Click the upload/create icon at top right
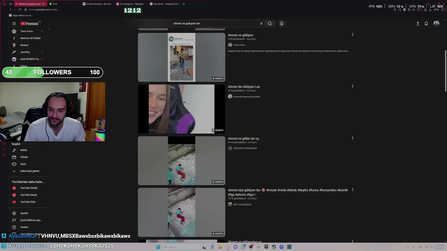 (418, 23)
